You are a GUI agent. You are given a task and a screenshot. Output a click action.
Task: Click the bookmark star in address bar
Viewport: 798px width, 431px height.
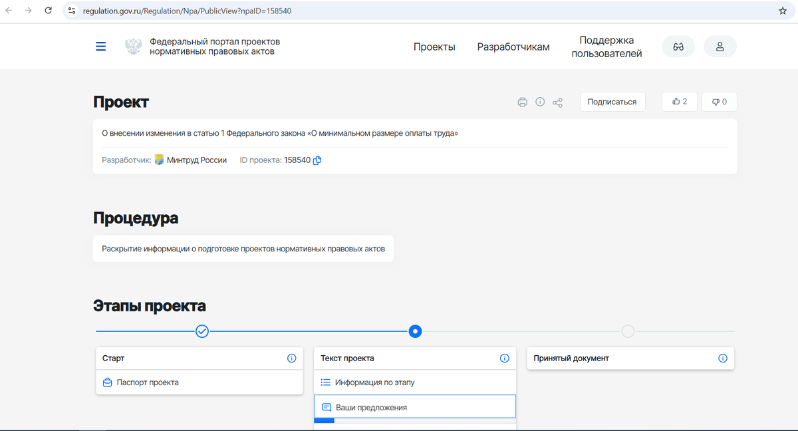[783, 11]
